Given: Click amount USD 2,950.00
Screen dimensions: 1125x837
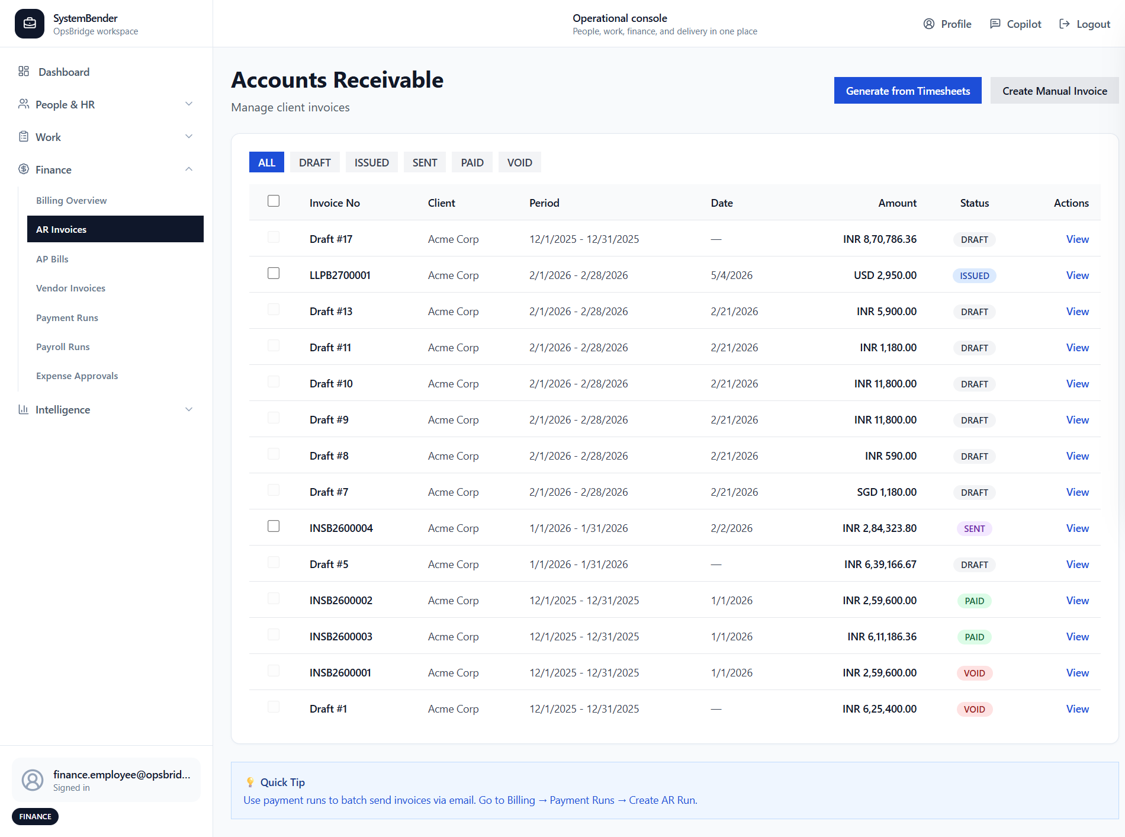Looking at the screenshot, I should coord(885,275).
